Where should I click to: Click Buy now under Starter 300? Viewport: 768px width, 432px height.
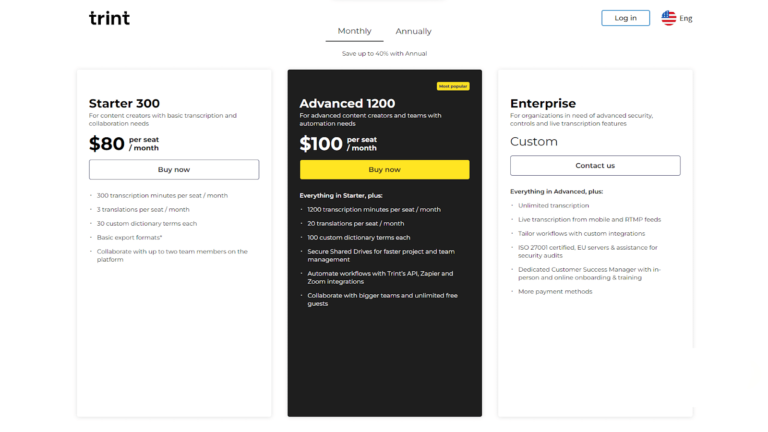[x=174, y=169]
